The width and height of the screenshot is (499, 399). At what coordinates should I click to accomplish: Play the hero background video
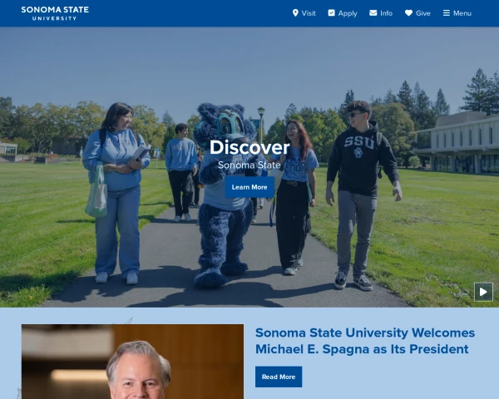(483, 292)
